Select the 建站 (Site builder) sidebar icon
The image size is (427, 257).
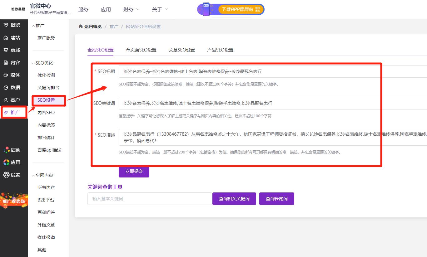(x=14, y=37)
